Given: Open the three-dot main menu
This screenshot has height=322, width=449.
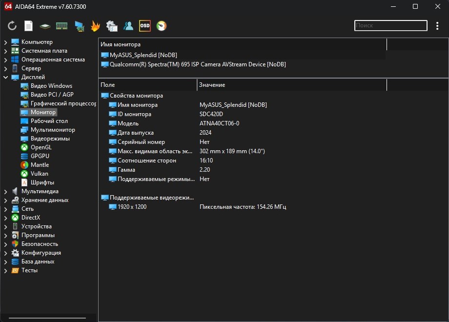Looking at the screenshot, I should [x=437, y=26].
